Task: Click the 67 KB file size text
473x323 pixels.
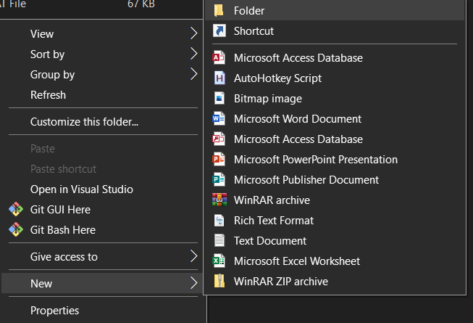Action: click(141, 4)
